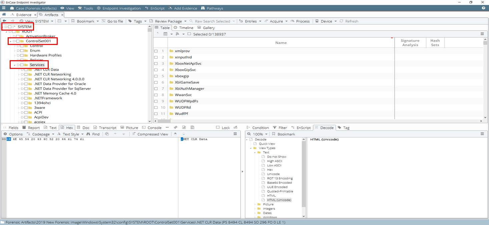
Task: Switch to the Console tab
Action: pyautogui.click(x=152, y=127)
